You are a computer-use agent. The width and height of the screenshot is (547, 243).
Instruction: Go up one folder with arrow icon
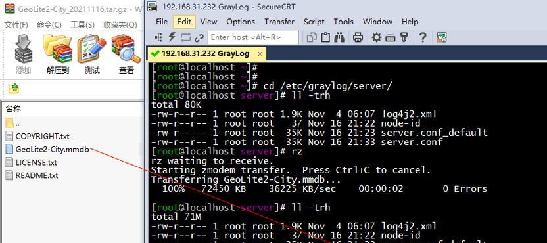tap(14, 89)
